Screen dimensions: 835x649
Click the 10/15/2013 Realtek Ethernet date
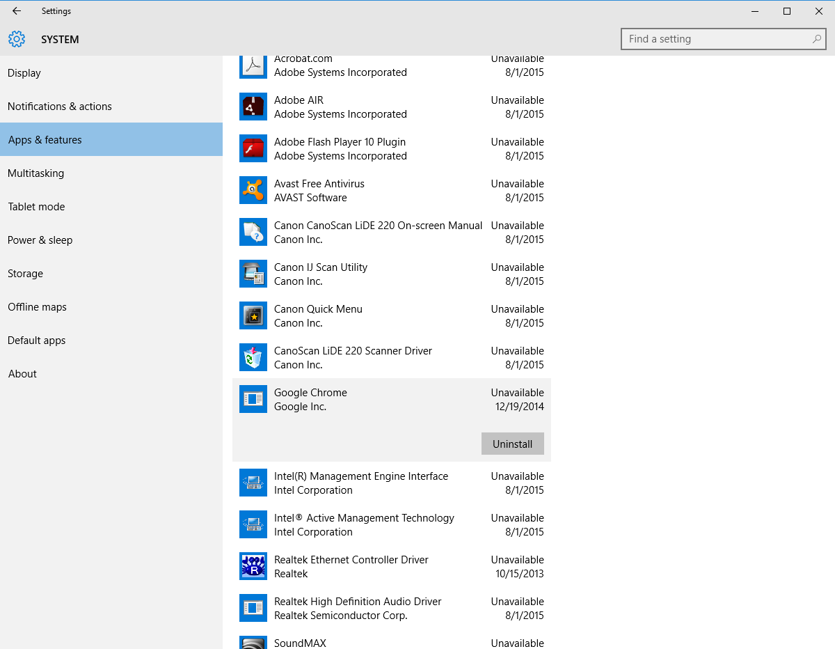[x=520, y=574]
